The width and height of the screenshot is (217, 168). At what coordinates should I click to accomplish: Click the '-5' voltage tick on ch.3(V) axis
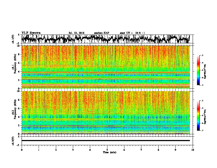coord(19,145)
